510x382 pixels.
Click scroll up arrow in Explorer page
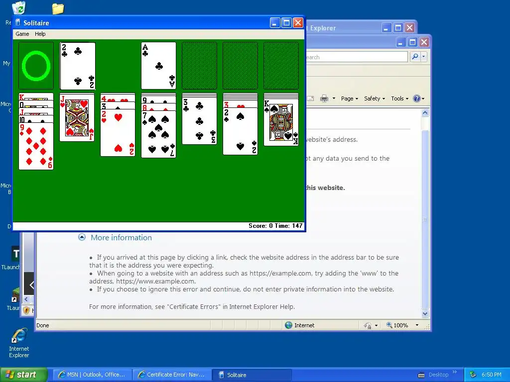point(425,113)
